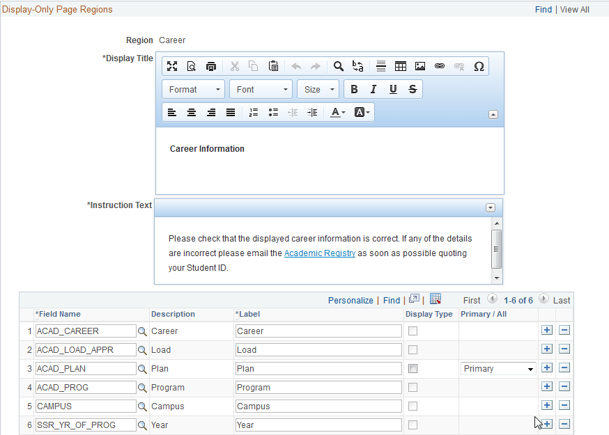Open the Find magnifier tool in editor
The image size is (609, 435).
point(338,66)
